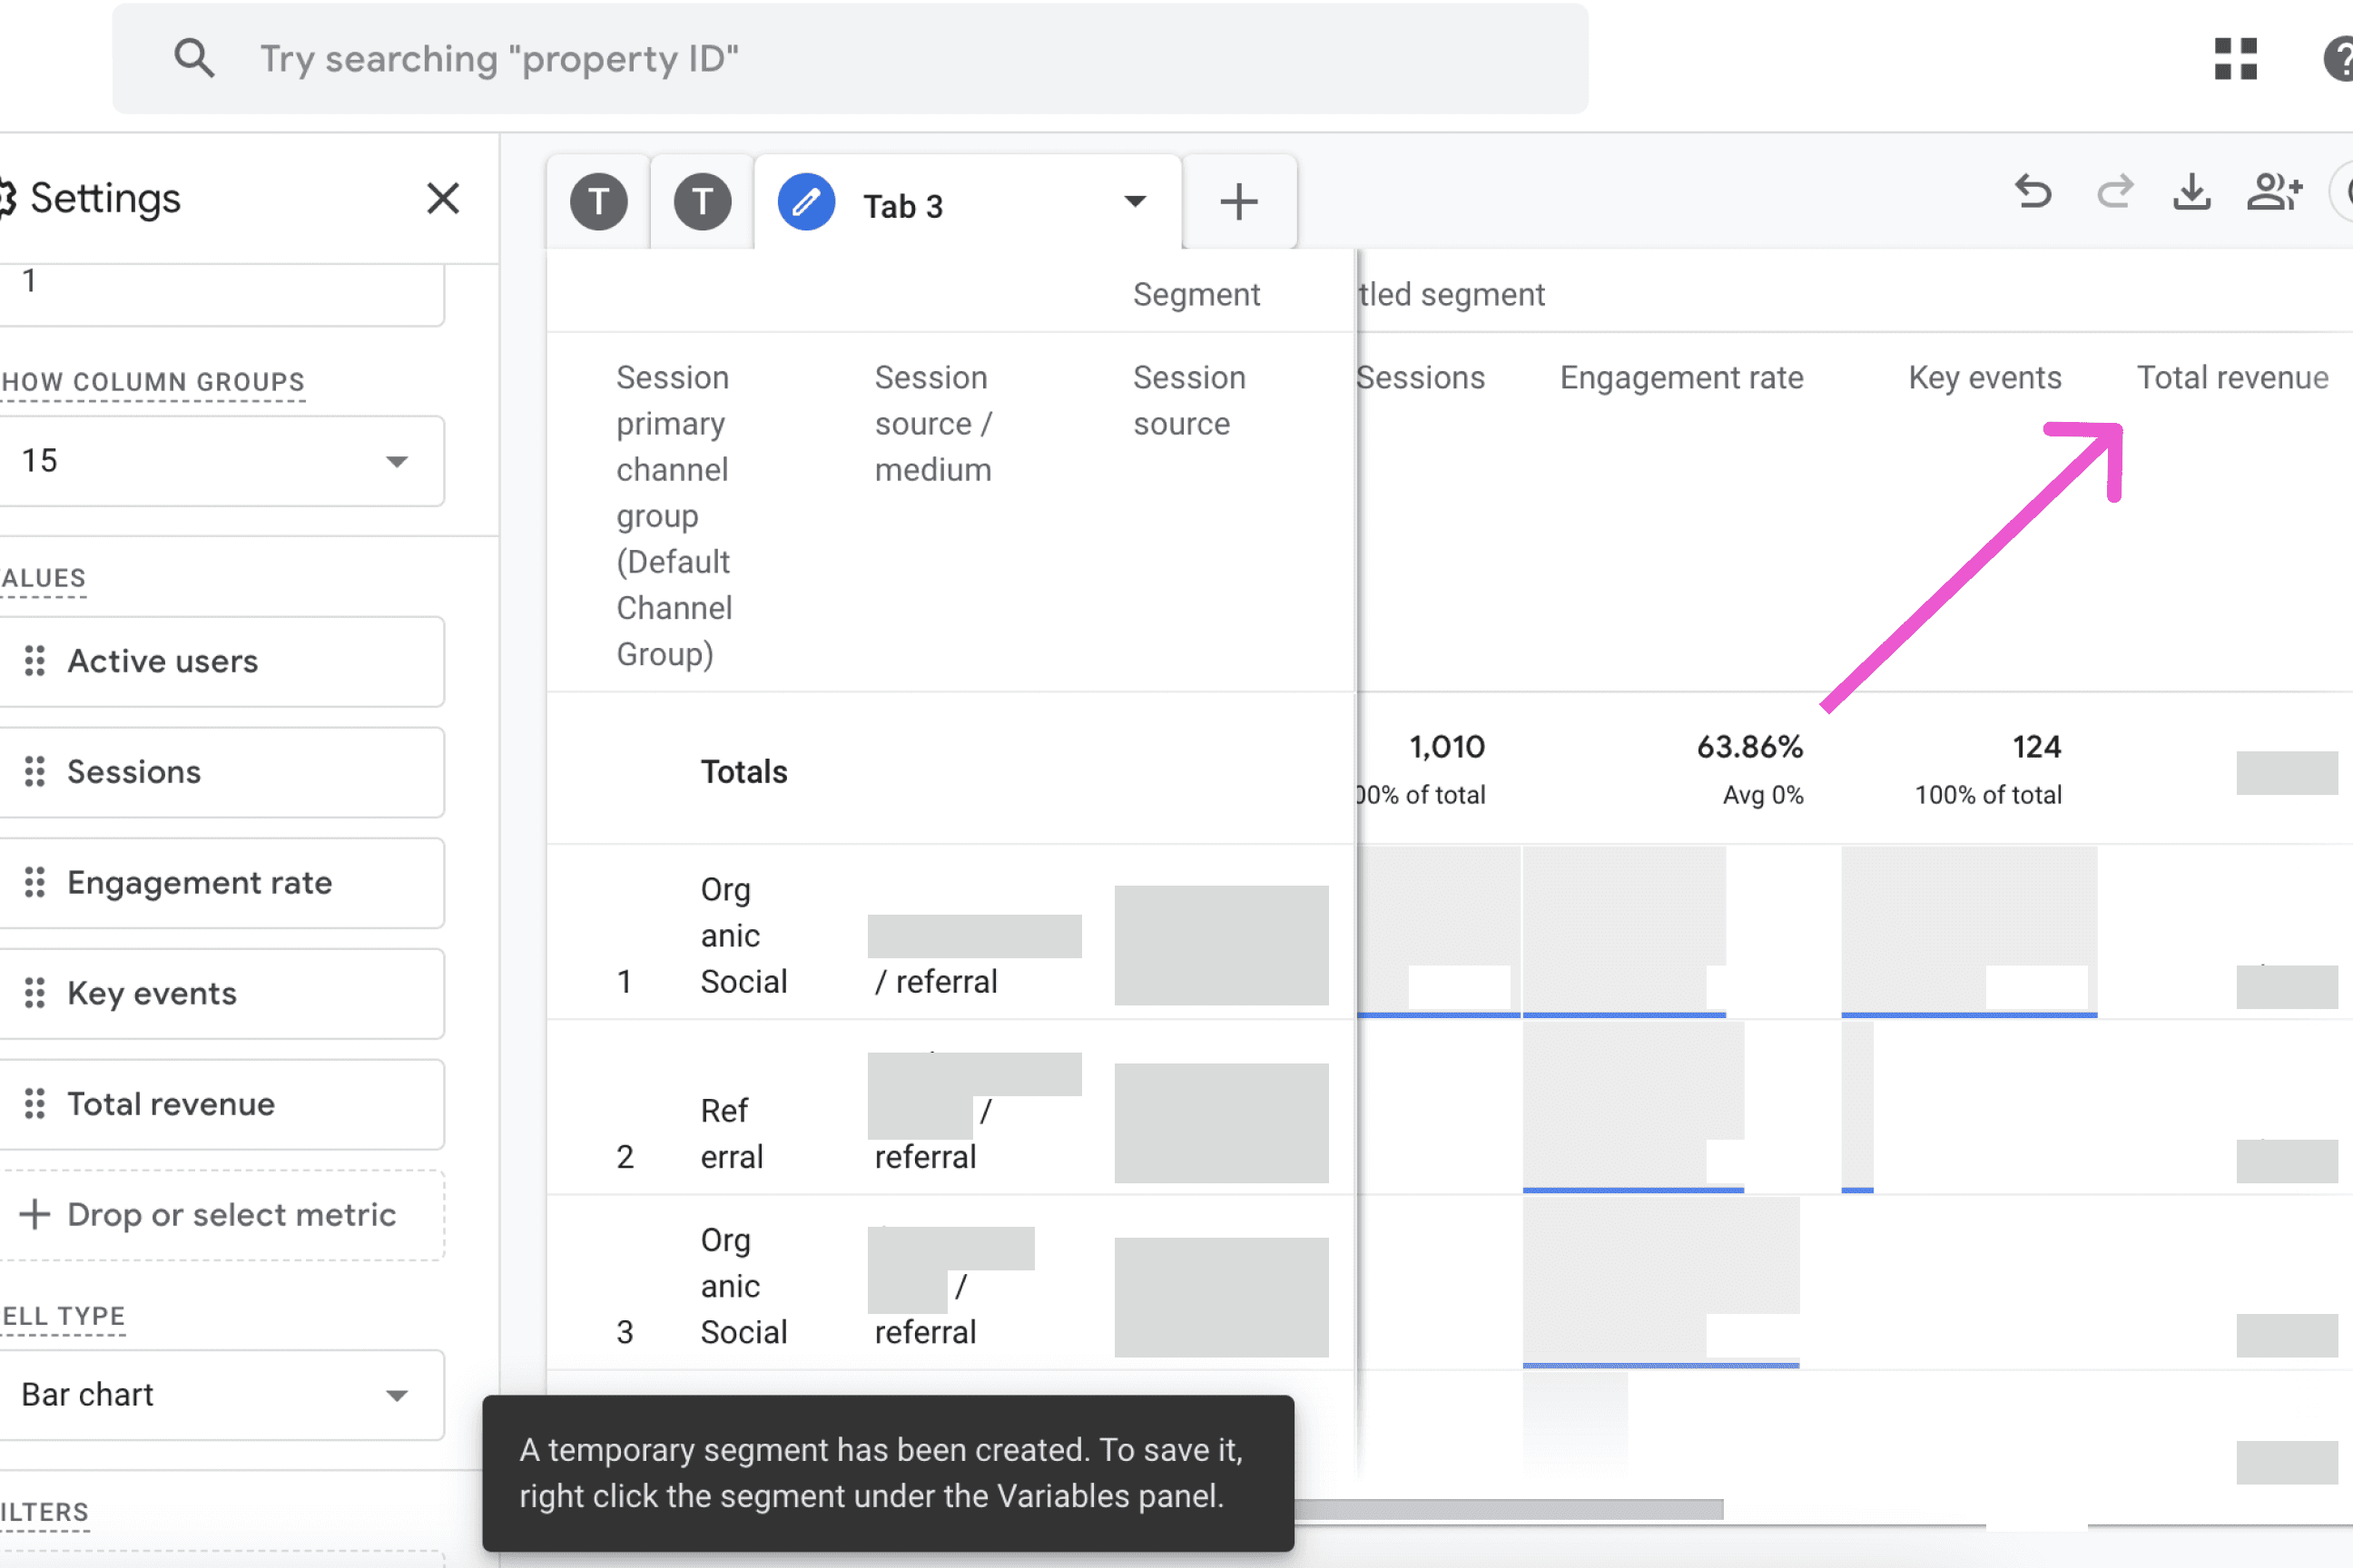Click Drop or select metric button
This screenshot has height=1568, width=2353.
point(220,1215)
